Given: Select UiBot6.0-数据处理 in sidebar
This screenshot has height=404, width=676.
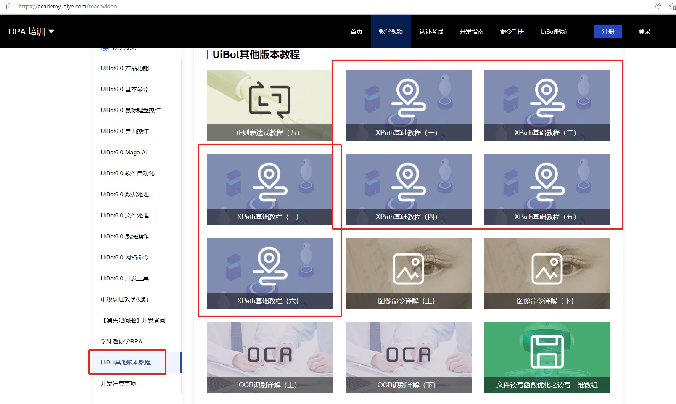Looking at the screenshot, I should [x=125, y=194].
